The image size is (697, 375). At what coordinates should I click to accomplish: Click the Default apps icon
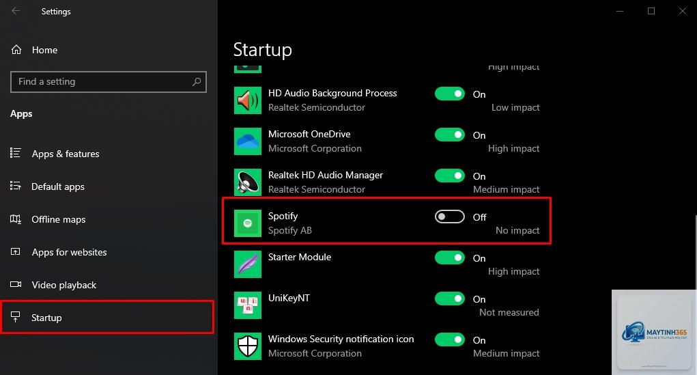[16, 186]
